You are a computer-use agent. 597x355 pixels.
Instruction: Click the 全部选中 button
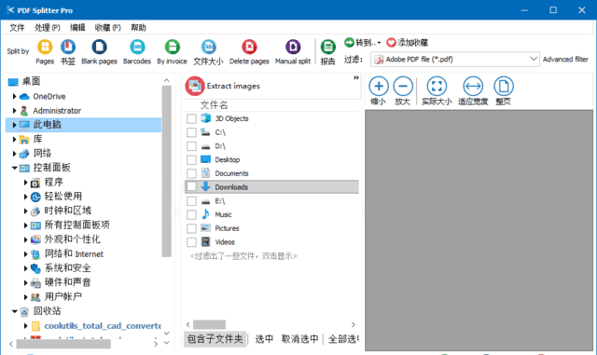click(343, 338)
